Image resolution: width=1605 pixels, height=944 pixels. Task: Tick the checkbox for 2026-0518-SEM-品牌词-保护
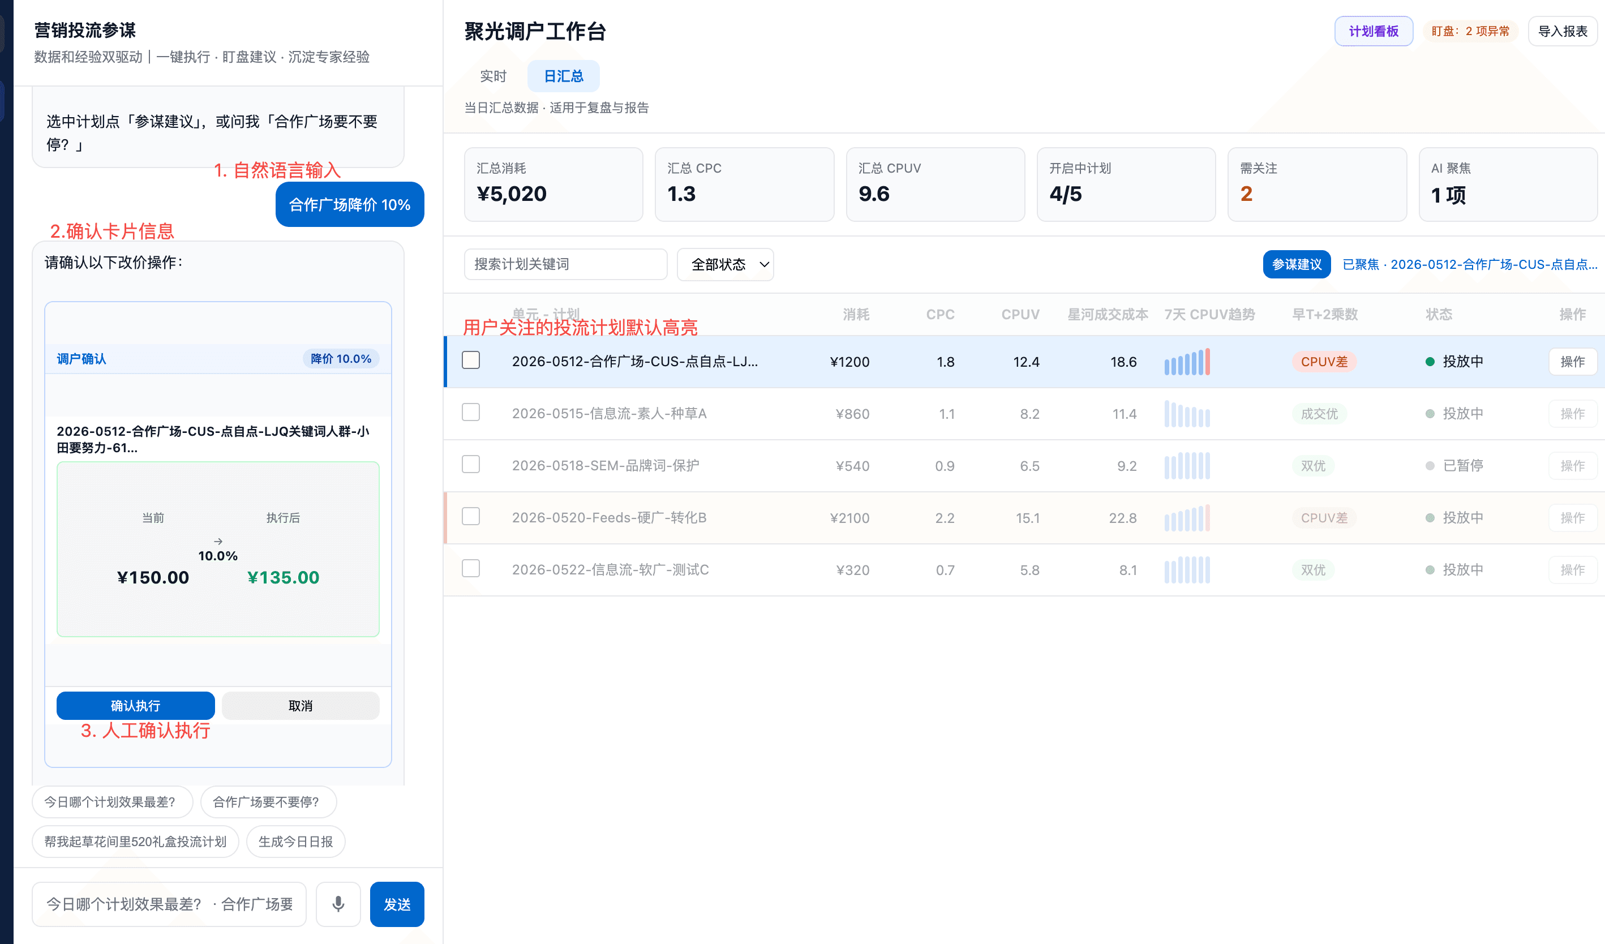[471, 464]
